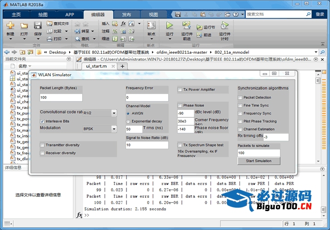
Task: Expand the Compare (比较) dropdown arrow
Action: tap(65, 31)
